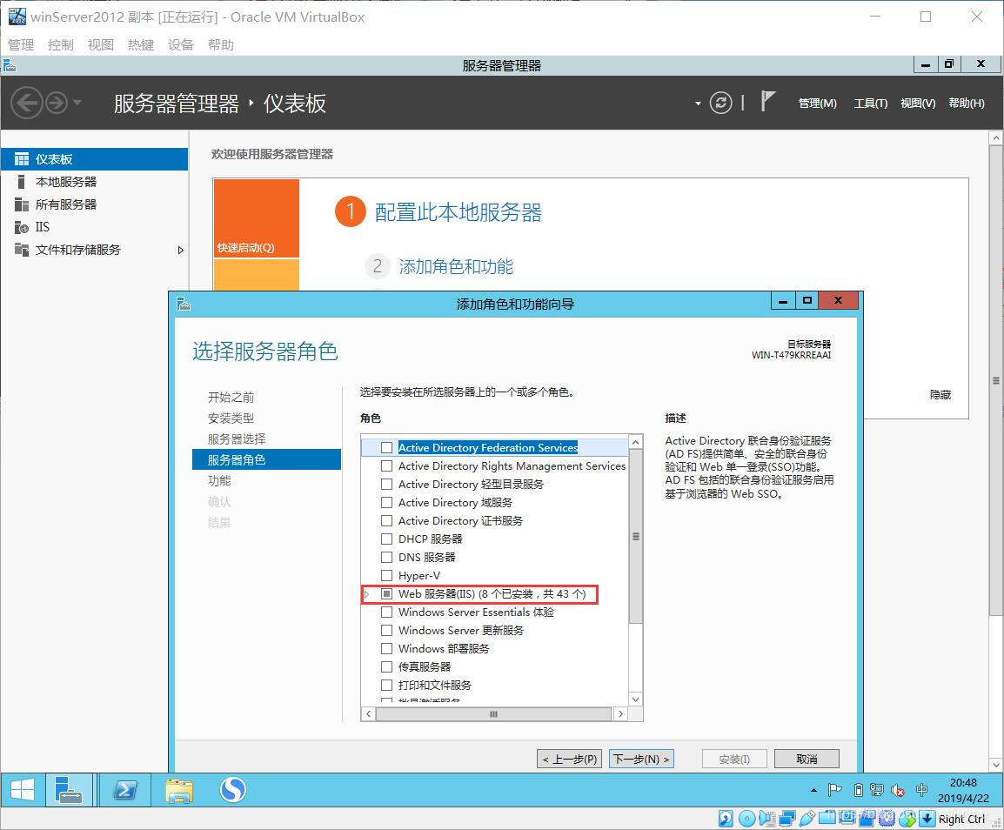
Task: Click roles list scroll right arrow
Action: (x=620, y=714)
